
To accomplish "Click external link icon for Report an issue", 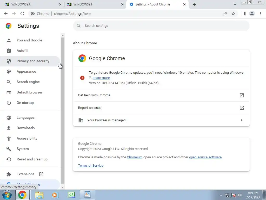I will [x=242, y=108].
